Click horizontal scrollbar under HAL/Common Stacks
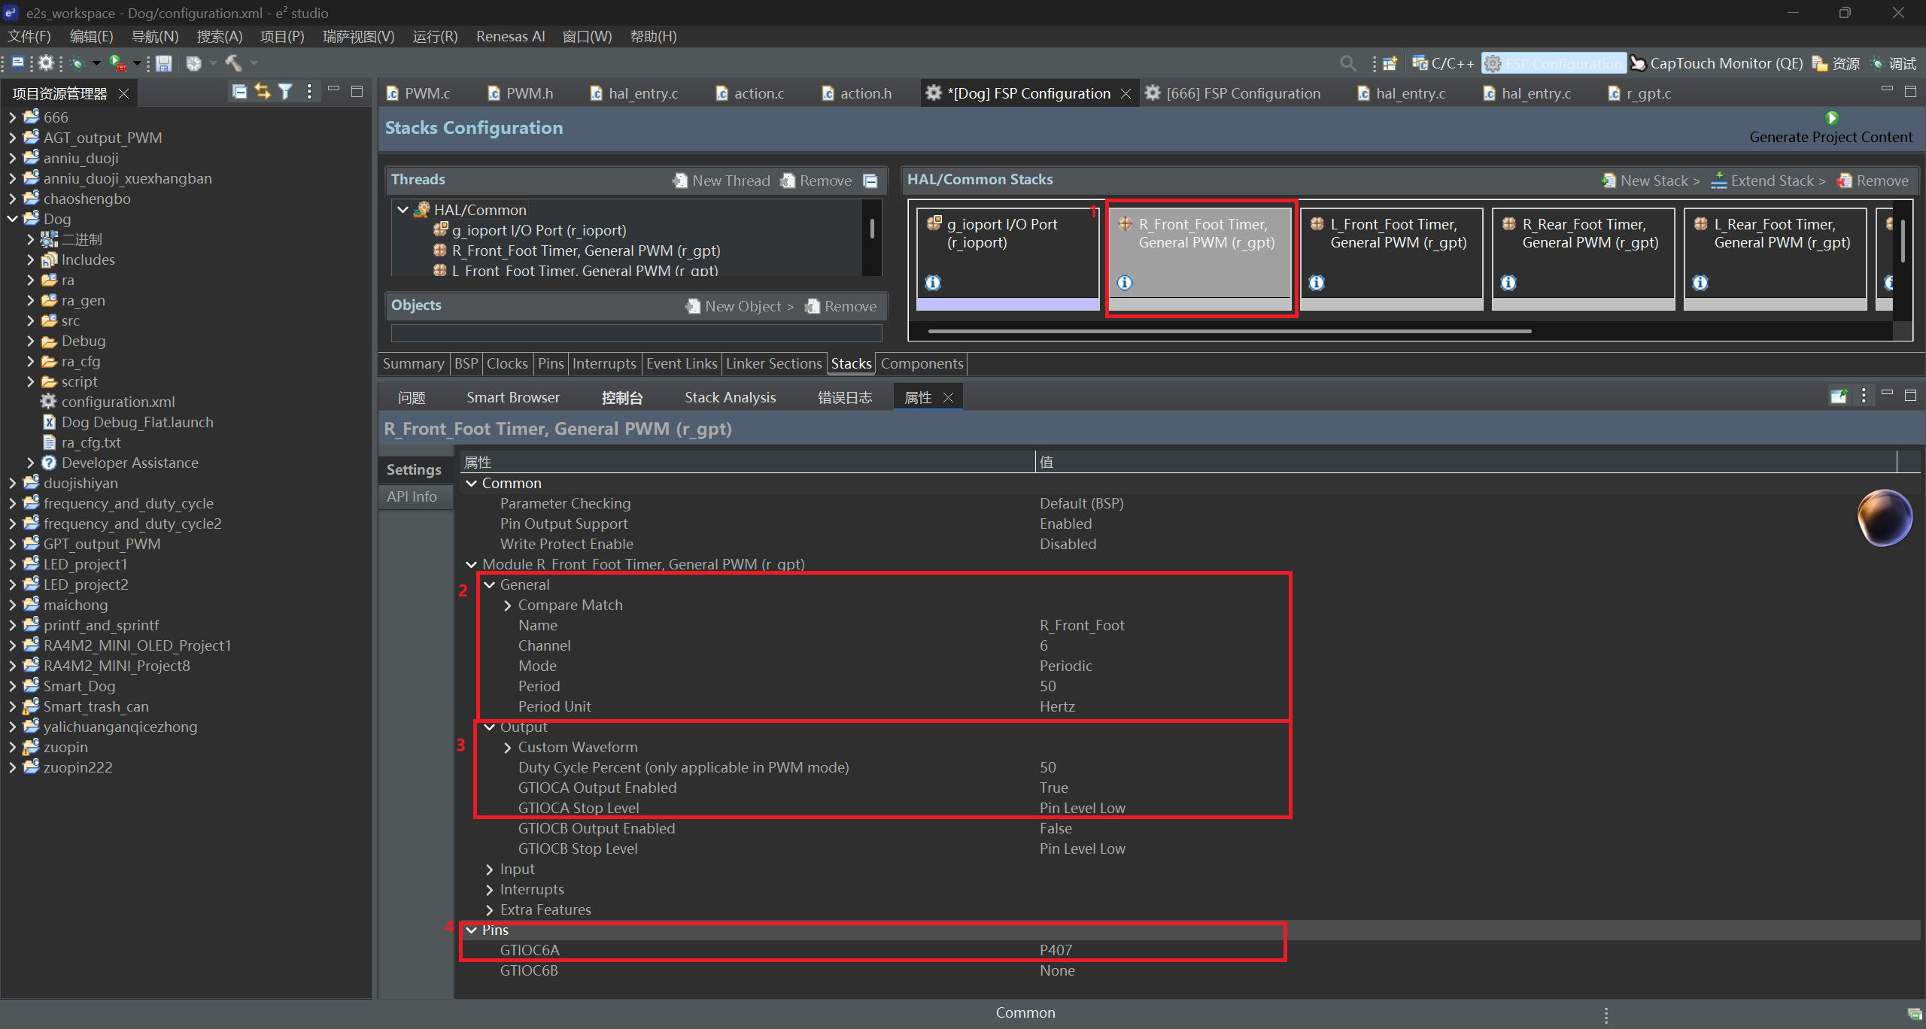 coord(1229,331)
